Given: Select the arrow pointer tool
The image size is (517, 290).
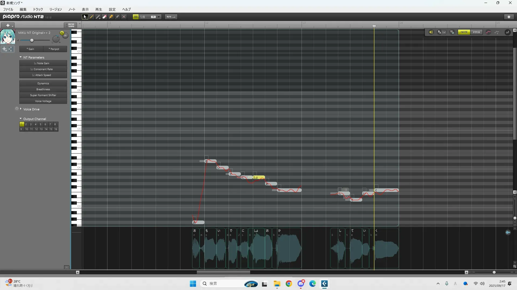Looking at the screenshot, I should pos(85,17).
